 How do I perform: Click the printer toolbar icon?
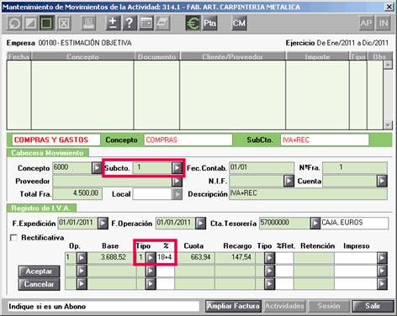[x=88, y=24]
